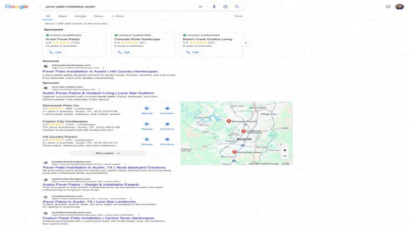Open texasbackyardcreations.com result options menu
Screen dimensions: 409x230
click(125, 164)
